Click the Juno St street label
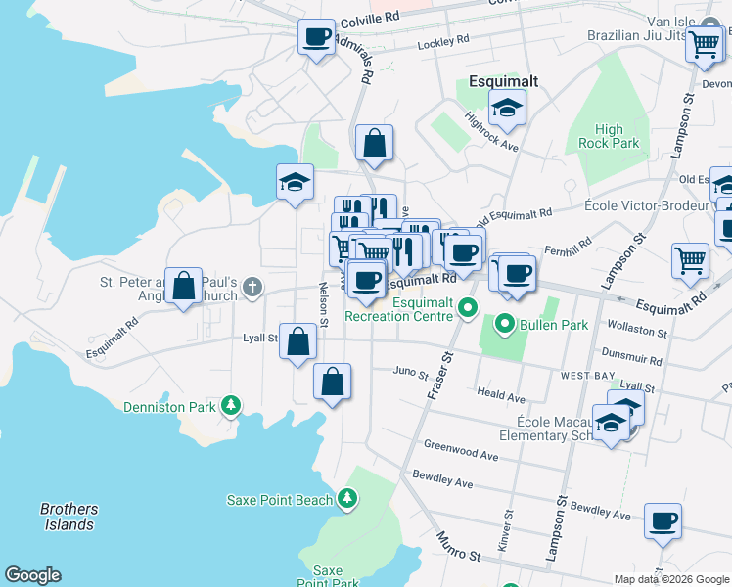Viewport: 732px width, 587px height. (411, 373)
